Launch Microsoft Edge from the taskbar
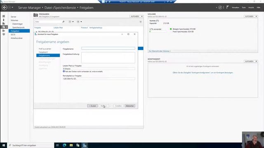264x148 pixels. click(x=64, y=145)
